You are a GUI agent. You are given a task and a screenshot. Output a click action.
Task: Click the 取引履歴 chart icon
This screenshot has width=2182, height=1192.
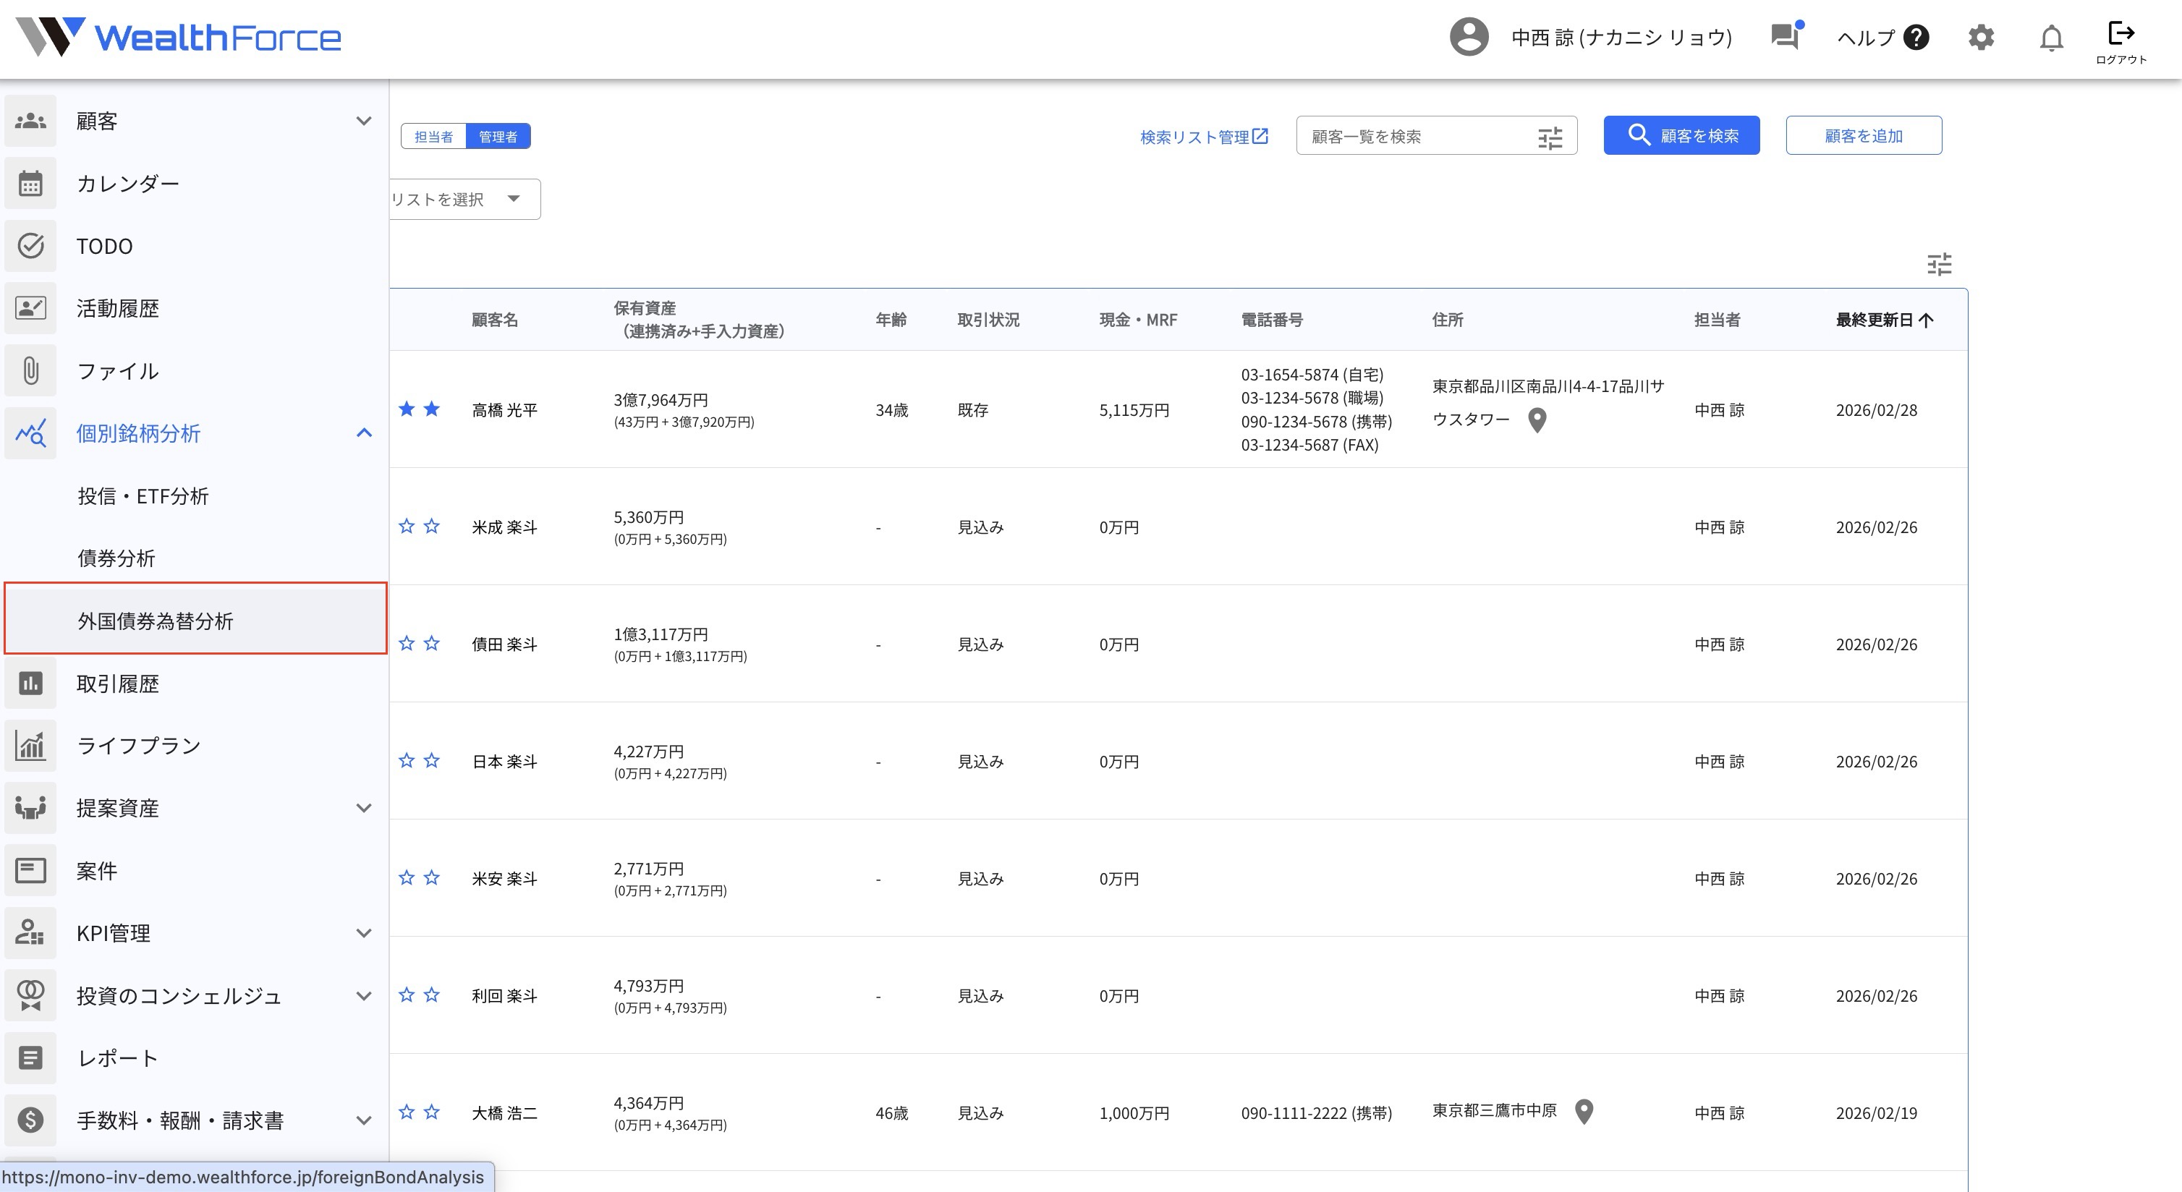pos(30,684)
